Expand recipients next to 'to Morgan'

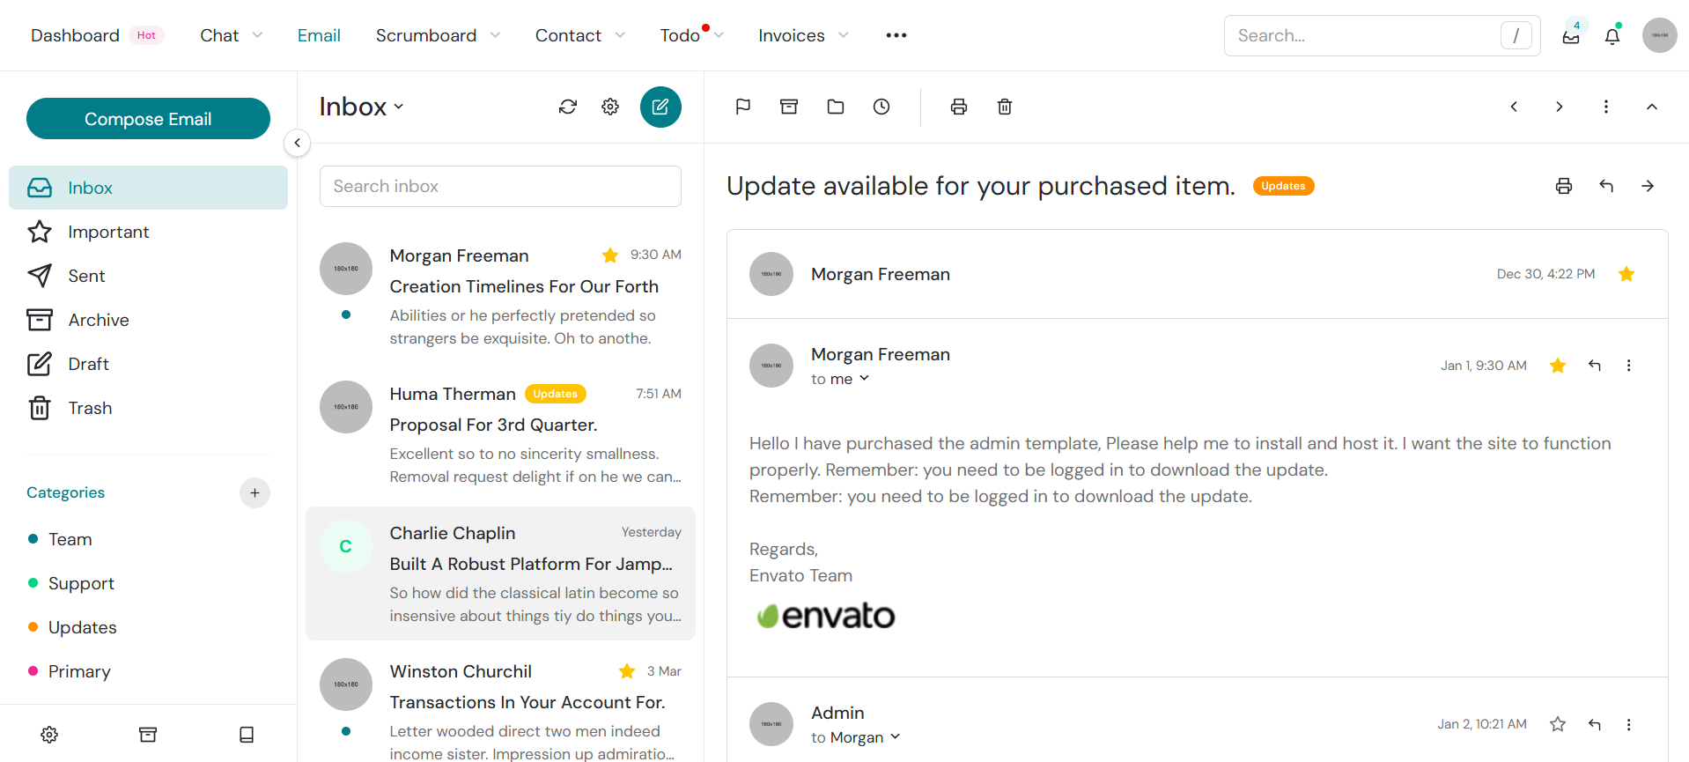tap(896, 736)
